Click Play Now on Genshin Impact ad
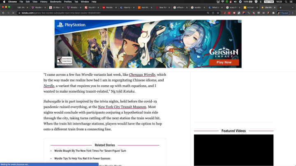 [224, 62]
